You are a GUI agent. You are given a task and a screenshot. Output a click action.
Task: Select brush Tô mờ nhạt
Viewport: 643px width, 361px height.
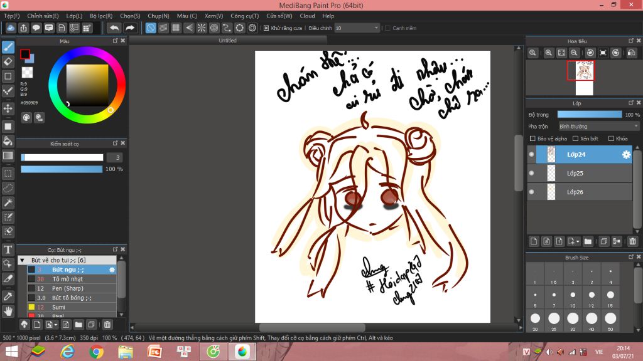pos(72,279)
